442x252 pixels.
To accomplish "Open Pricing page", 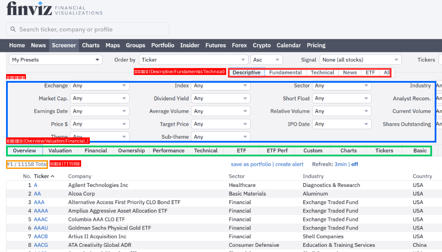I will [x=316, y=45].
